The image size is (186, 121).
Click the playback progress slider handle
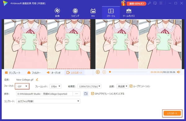[x=110, y=72]
